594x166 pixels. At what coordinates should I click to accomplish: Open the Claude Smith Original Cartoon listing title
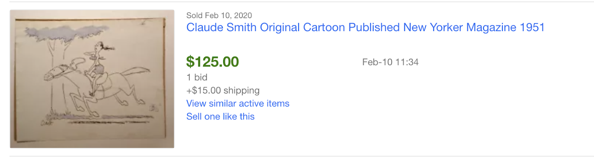(365, 27)
